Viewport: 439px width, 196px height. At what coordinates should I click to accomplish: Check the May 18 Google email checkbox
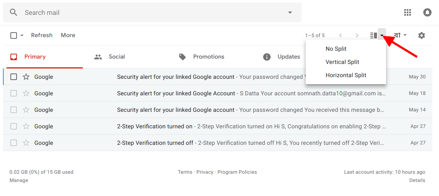point(14,93)
